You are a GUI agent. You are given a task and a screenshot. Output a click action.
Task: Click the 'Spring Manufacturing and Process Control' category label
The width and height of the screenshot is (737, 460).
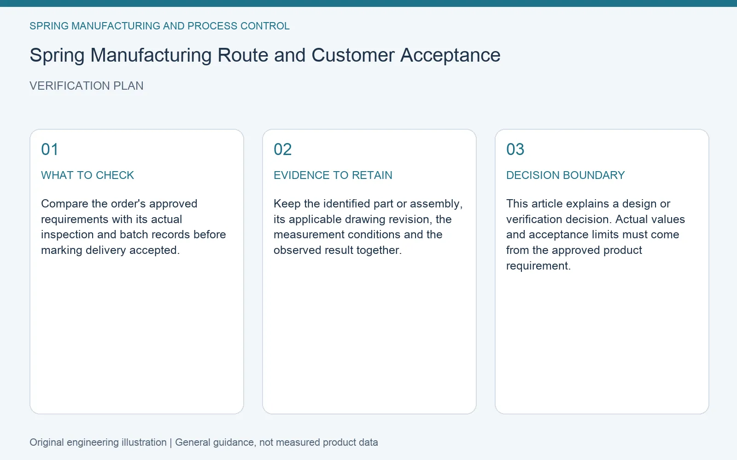[x=159, y=26]
